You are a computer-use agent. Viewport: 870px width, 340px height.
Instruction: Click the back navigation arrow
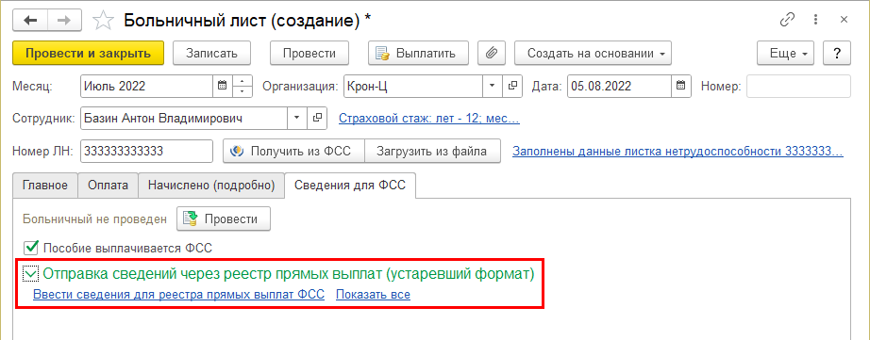pyautogui.click(x=30, y=21)
